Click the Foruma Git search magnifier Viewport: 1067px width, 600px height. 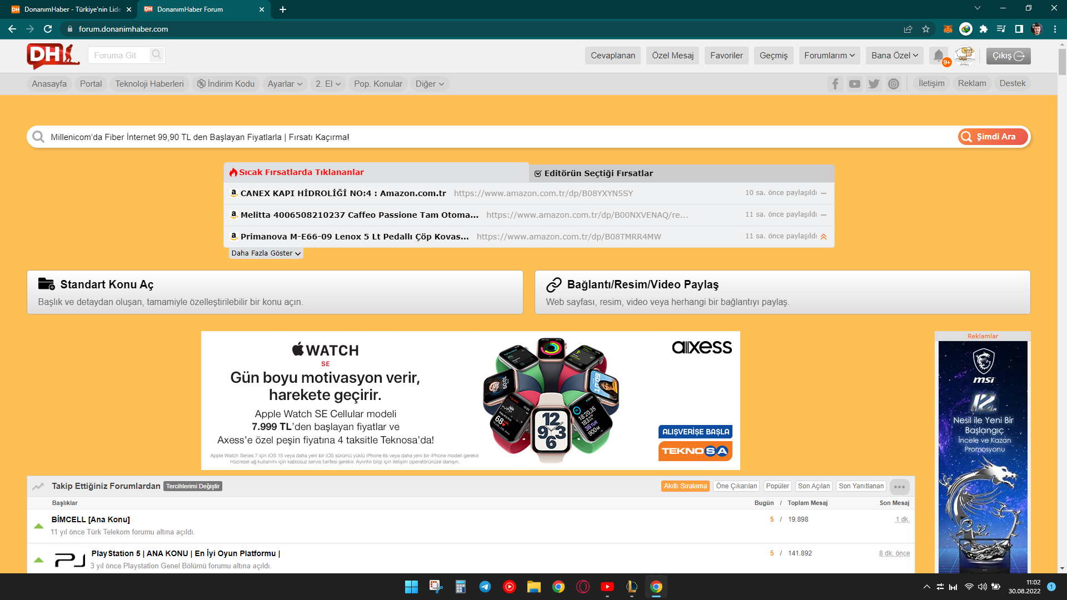point(157,54)
